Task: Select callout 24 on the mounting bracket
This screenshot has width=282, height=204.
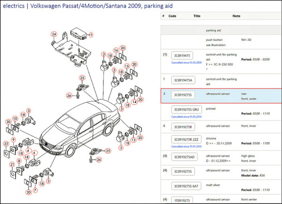Action: 54,34
